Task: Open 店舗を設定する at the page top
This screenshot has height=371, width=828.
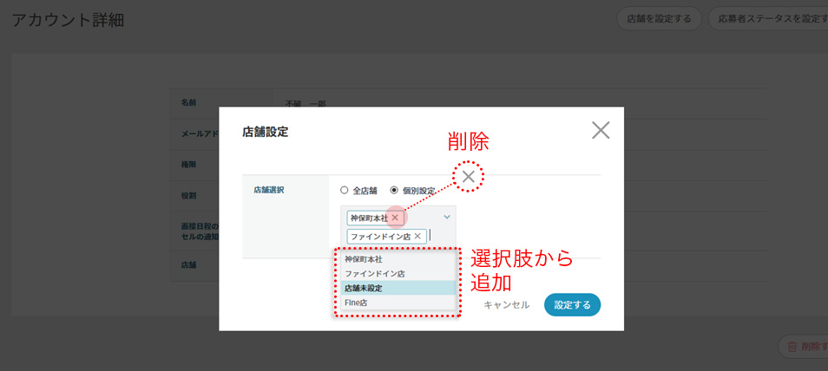Action: (658, 19)
